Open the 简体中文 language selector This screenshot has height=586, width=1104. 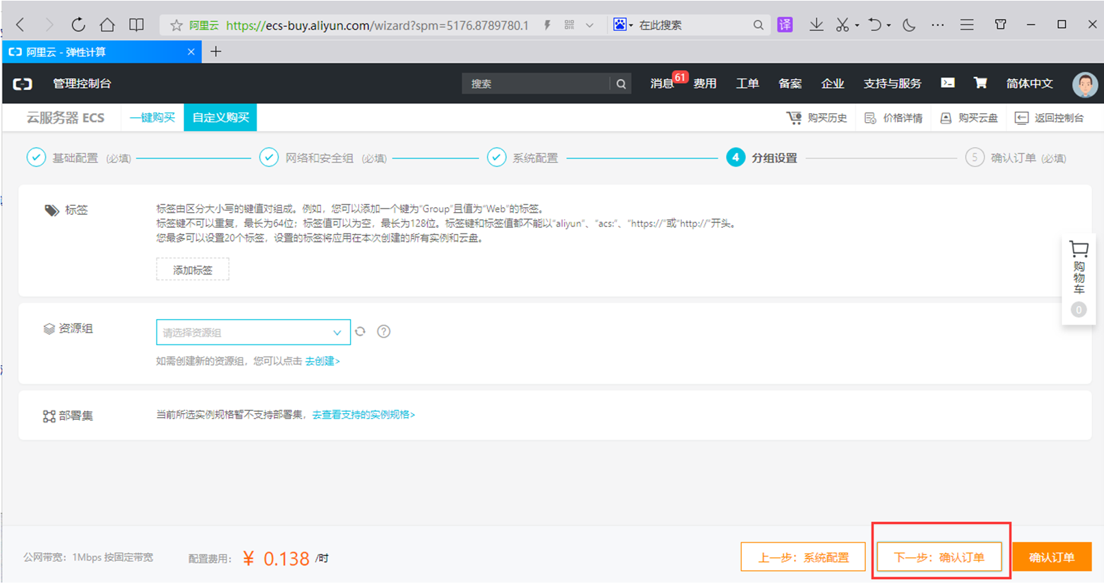point(1029,84)
